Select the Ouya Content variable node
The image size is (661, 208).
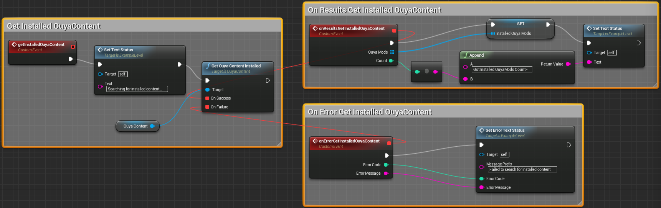pos(137,126)
